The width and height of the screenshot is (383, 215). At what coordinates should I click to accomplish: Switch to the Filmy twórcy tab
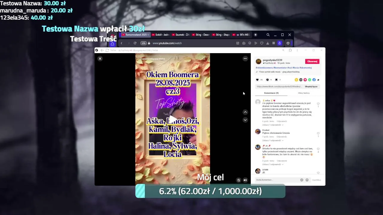(x=304, y=93)
